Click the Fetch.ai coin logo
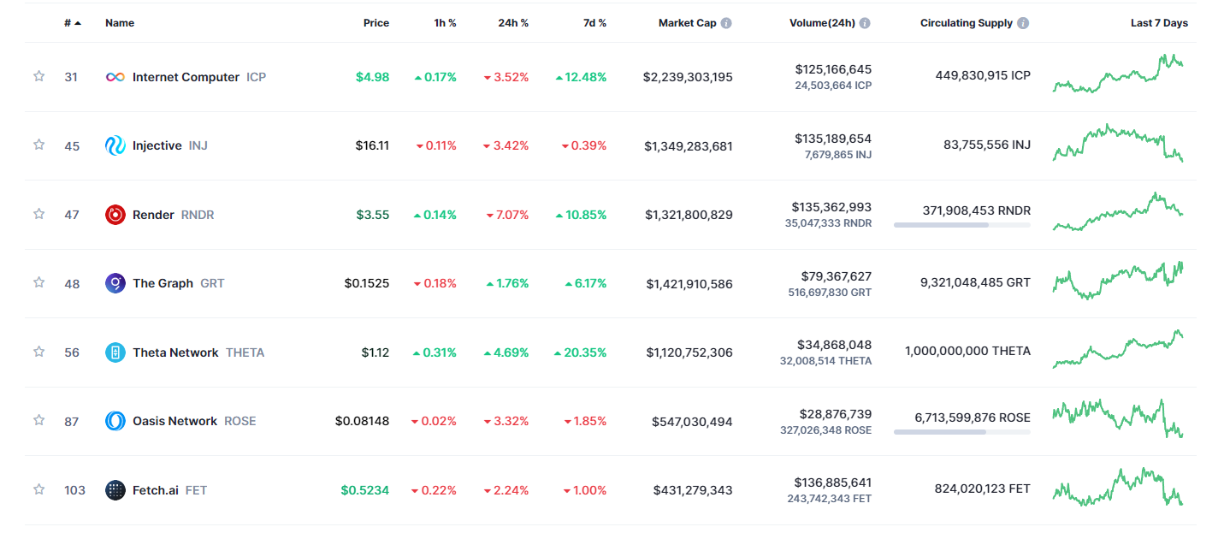Image resolution: width=1224 pixels, height=533 pixels. coord(115,490)
